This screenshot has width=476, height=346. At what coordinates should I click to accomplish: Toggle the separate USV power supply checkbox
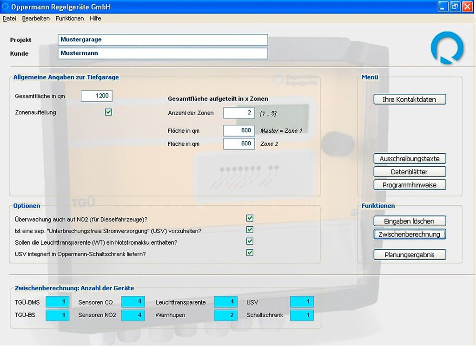coord(250,229)
